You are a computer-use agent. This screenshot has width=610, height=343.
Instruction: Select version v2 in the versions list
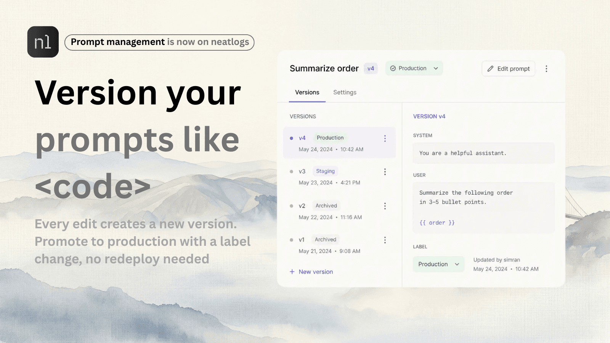pos(339,211)
